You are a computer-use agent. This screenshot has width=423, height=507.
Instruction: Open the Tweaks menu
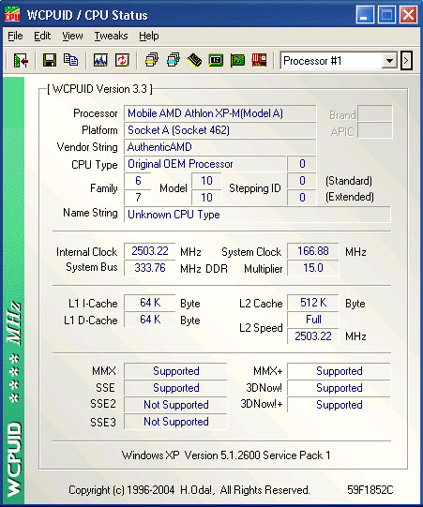[x=111, y=36]
